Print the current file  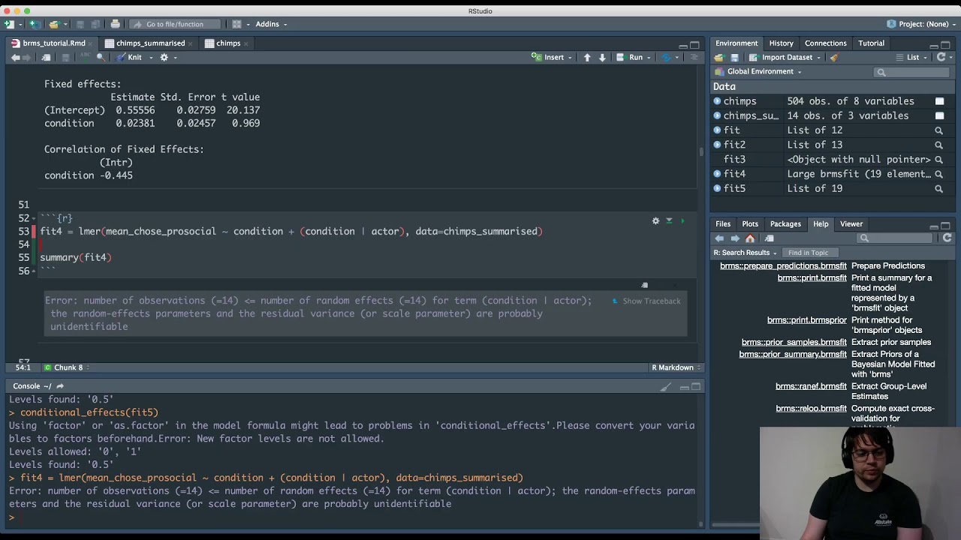click(x=115, y=24)
